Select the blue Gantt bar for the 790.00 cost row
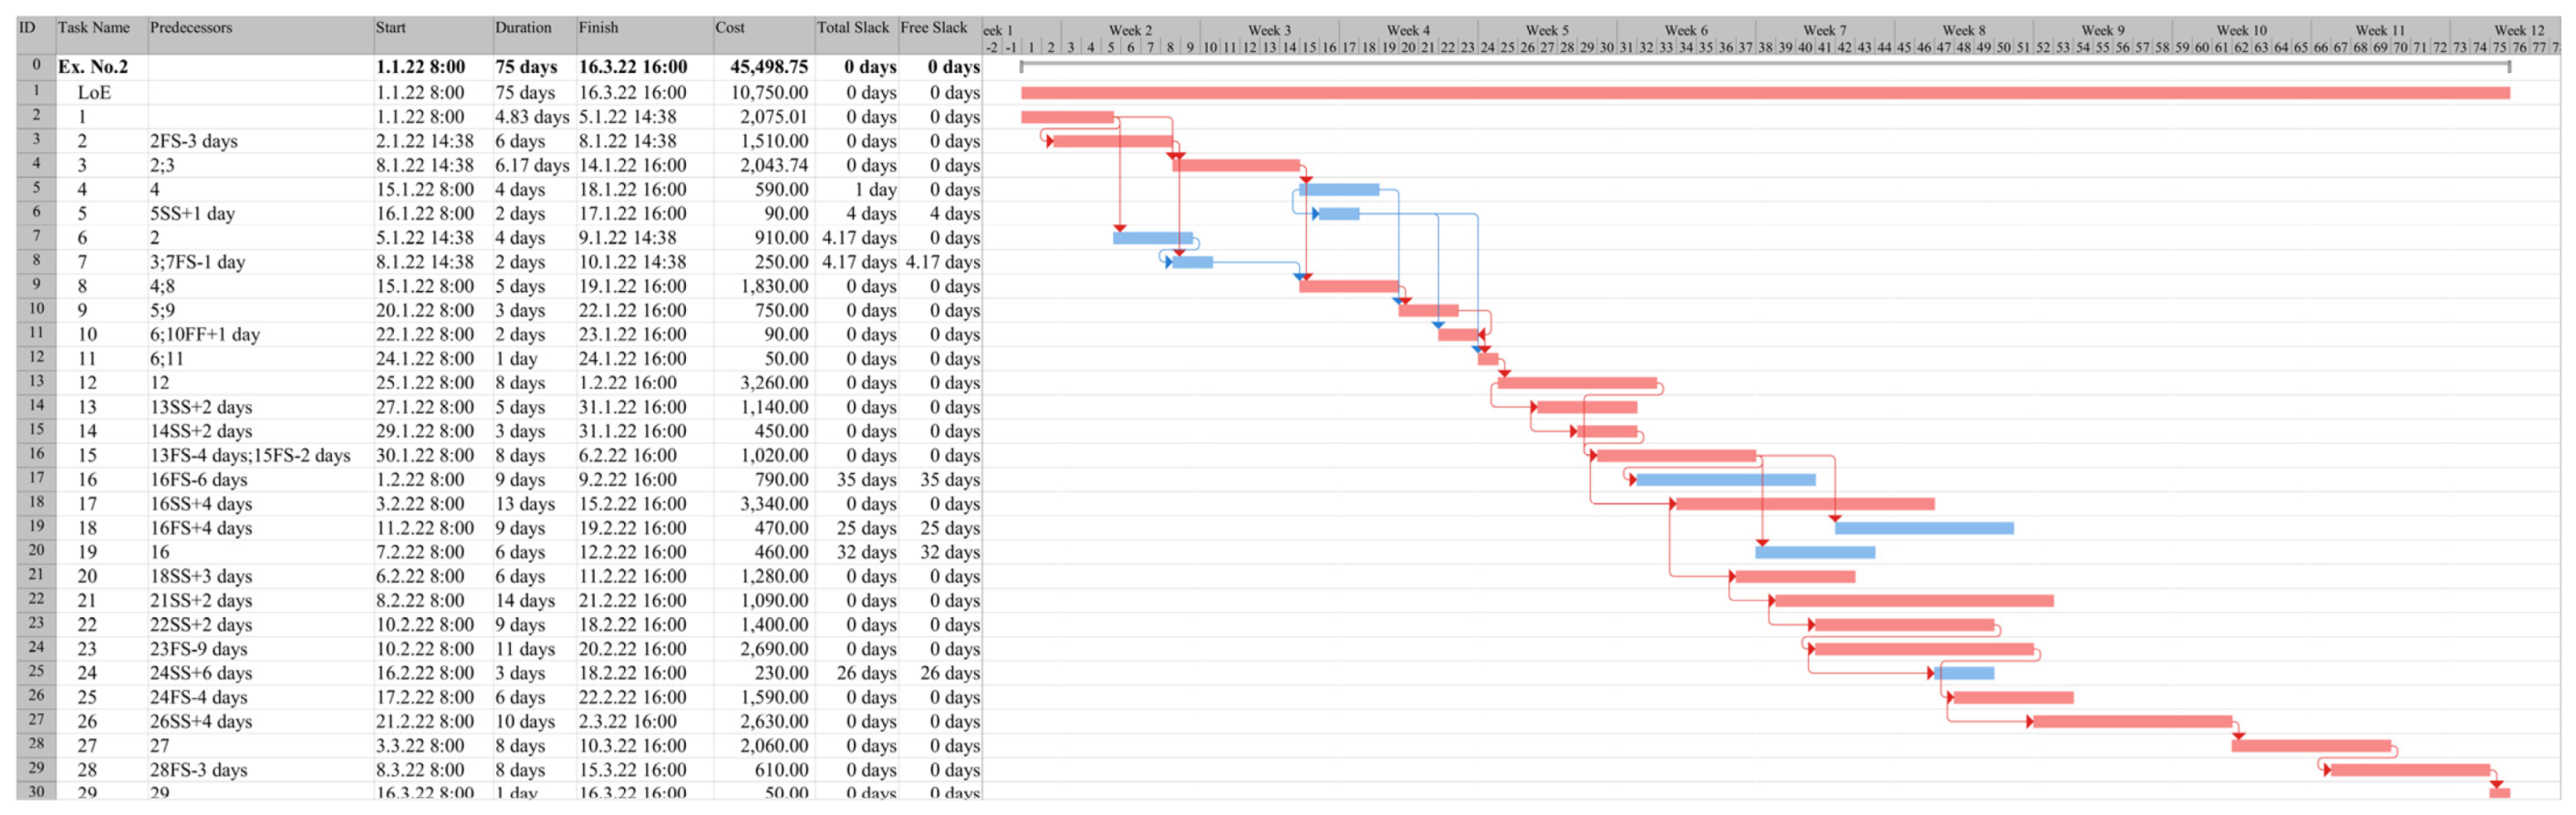The image size is (2576, 815). (1725, 480)
